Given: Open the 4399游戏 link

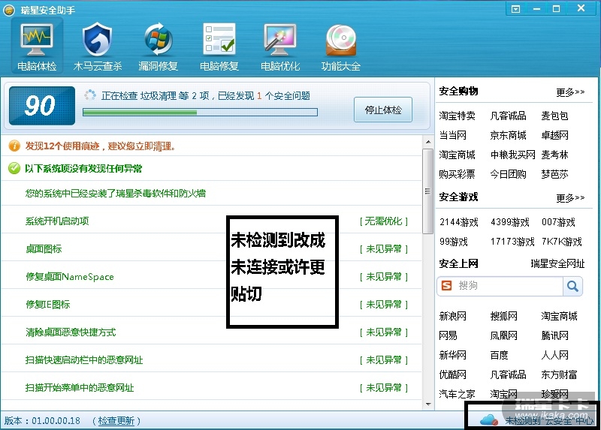Looking at the screenshot, I should 510,222.
